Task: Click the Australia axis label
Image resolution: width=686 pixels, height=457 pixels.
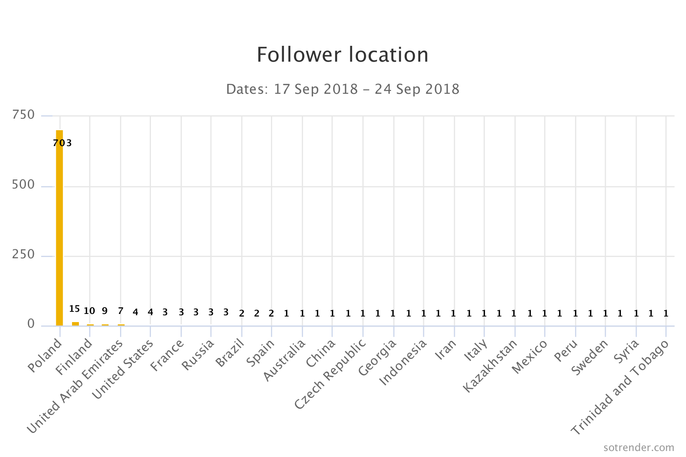Action: [x=284, y=360]
